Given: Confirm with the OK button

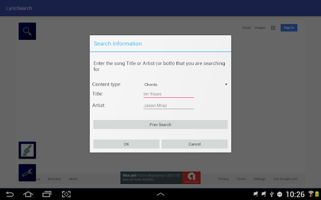Looking at the screenshot, I should pyautogui.click(x=126, y=144).
